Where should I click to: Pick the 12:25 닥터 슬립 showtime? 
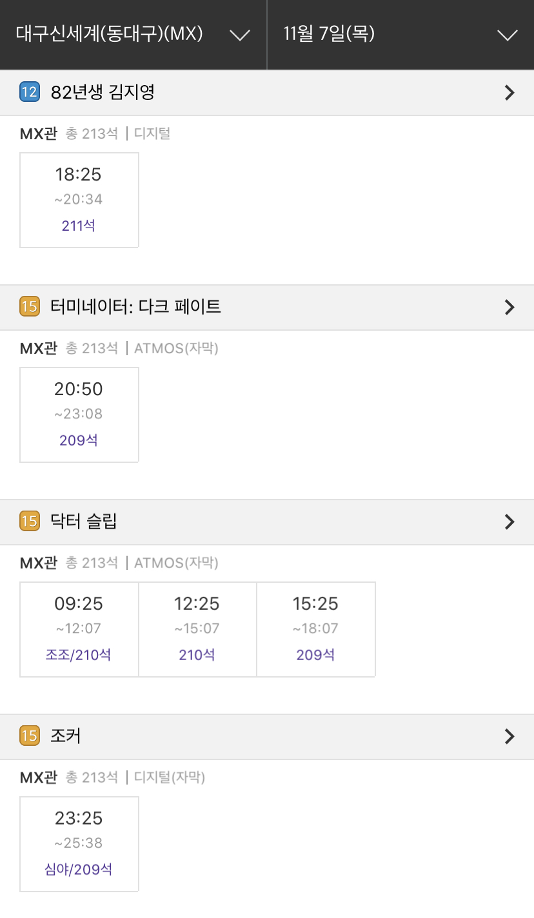197,629
